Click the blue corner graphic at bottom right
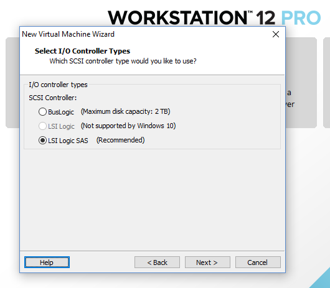Image resolution: width=330 pixels, height=288 pixels. (x=320, y=278)
